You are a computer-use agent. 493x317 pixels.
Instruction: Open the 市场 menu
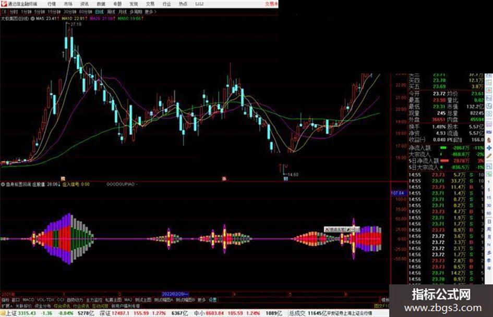68,4
